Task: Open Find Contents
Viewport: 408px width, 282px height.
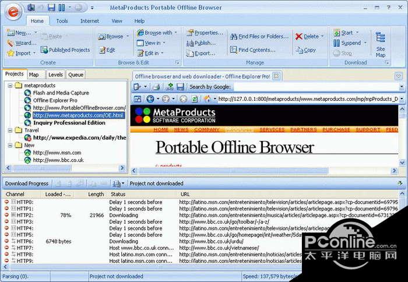Action: (x=252, y=50)
